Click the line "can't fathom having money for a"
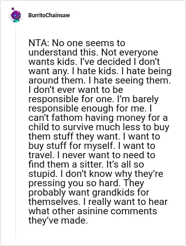This screenshot has height=246, width=186. pyautogui.click(x=98, y=118)
